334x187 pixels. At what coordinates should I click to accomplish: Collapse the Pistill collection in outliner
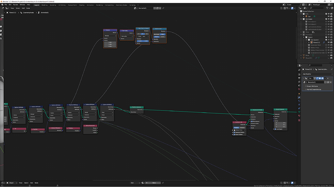pos(304,37)
